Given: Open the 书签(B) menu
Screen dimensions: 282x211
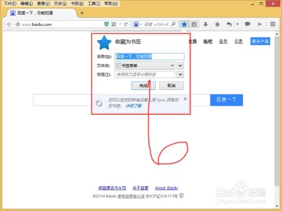Looking at the screenshot, I should coord(77,3).
